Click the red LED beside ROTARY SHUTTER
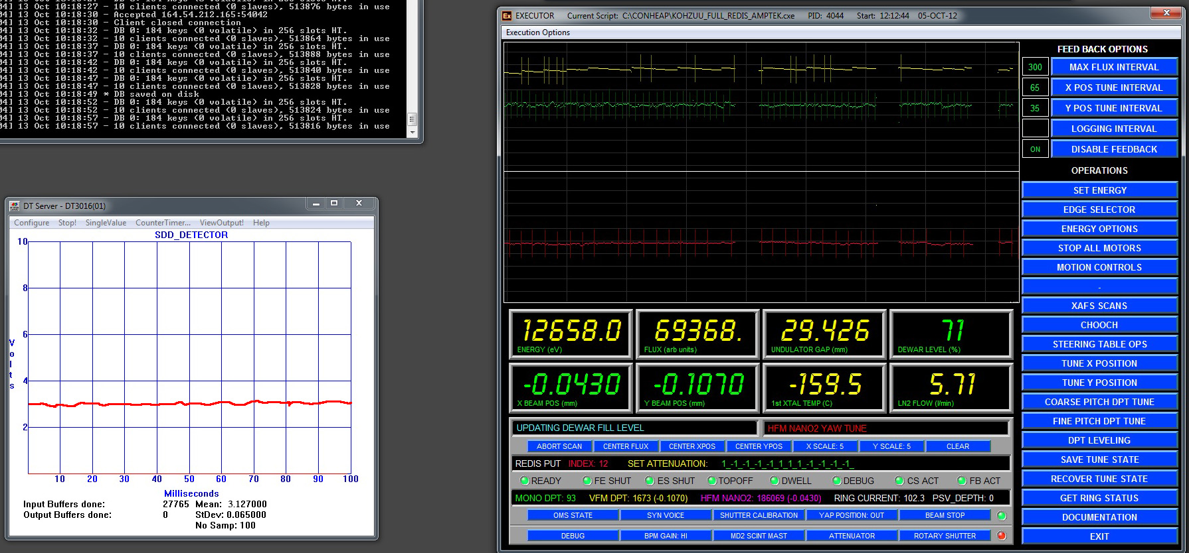 [1002, 536]
